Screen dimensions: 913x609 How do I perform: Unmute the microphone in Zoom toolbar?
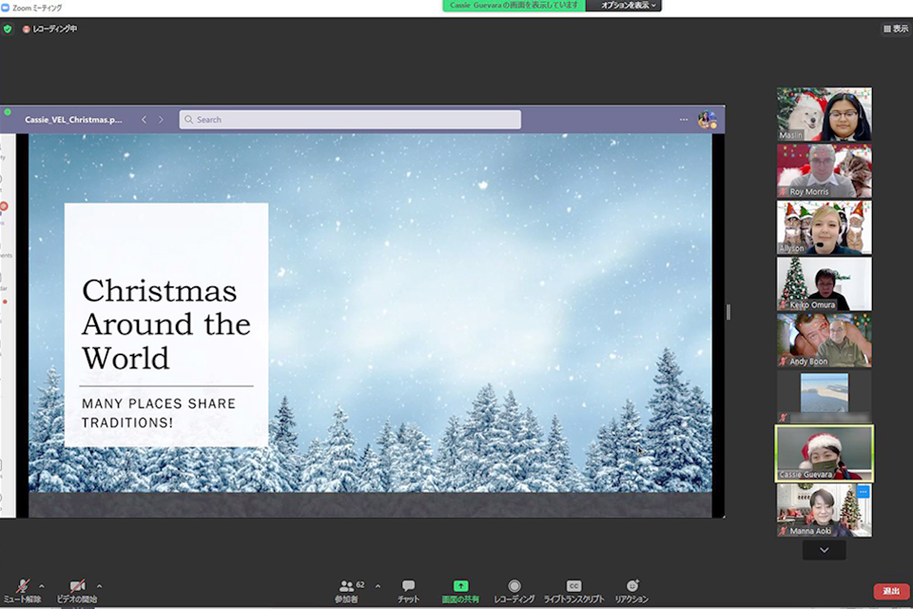pos(22,590)
